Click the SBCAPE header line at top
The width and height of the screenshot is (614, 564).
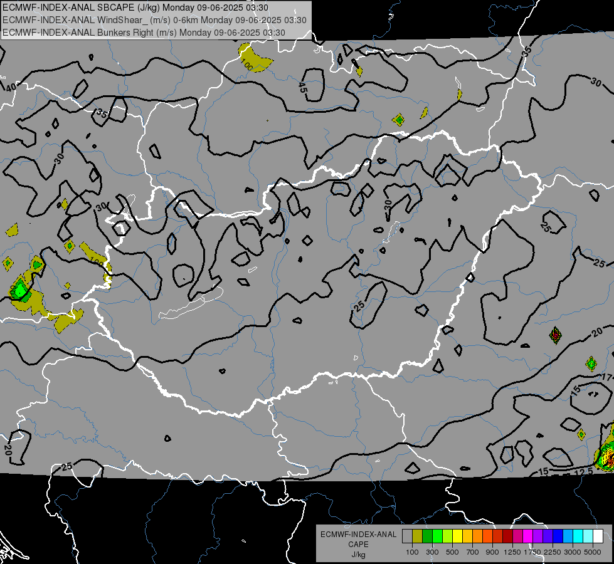tap(135, 8)
